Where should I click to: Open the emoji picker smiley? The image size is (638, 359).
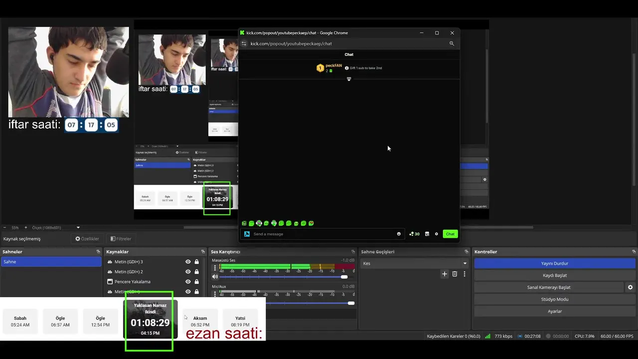tap(399, 234)
